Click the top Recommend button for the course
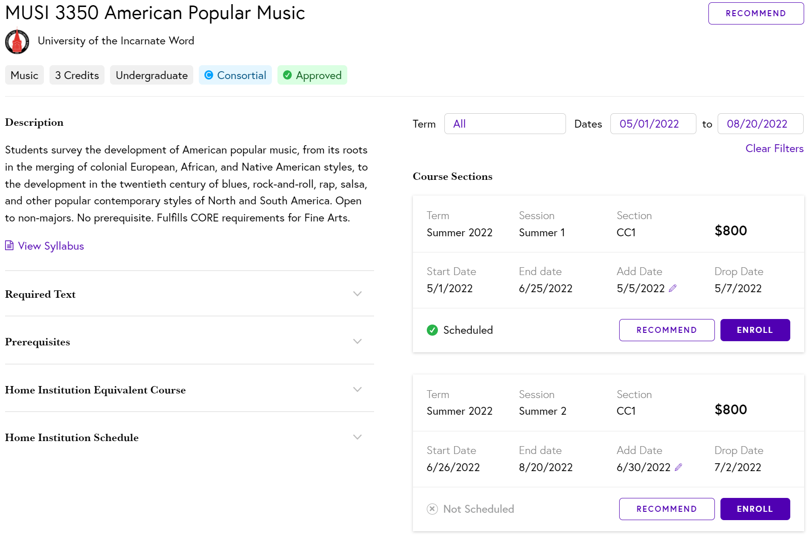The height and width of the screenshot is (546, 812). pos(756,13)
